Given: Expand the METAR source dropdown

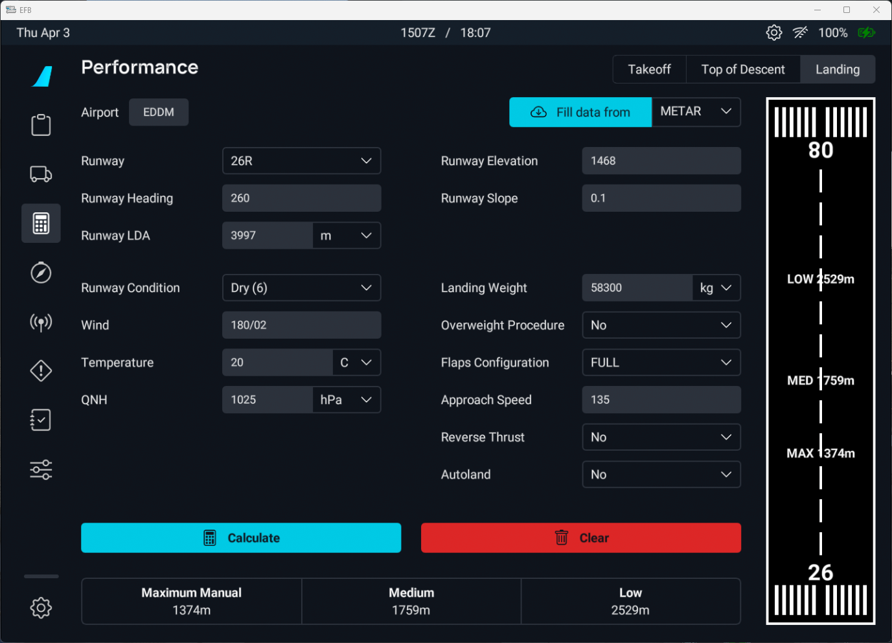Looking at the screenshot, I should tap(696, 112).
